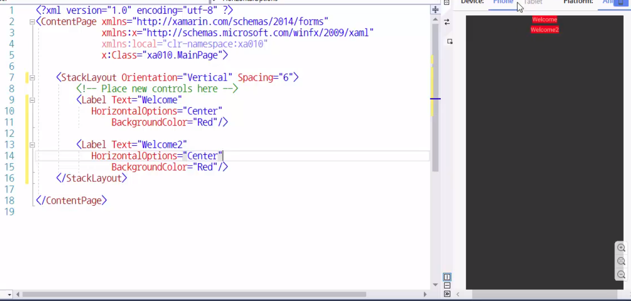Collapse the Welcome2 Label on line 13

point(32,145)
